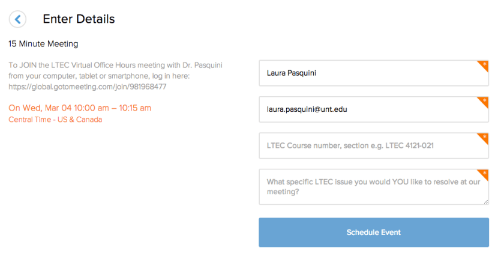Click the Enter Details heading
This screenshot has width=495, height=256.
[x=79, y=19]
